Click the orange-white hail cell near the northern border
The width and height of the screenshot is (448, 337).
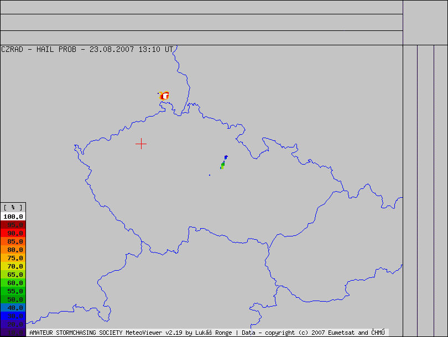pos(164,96)
